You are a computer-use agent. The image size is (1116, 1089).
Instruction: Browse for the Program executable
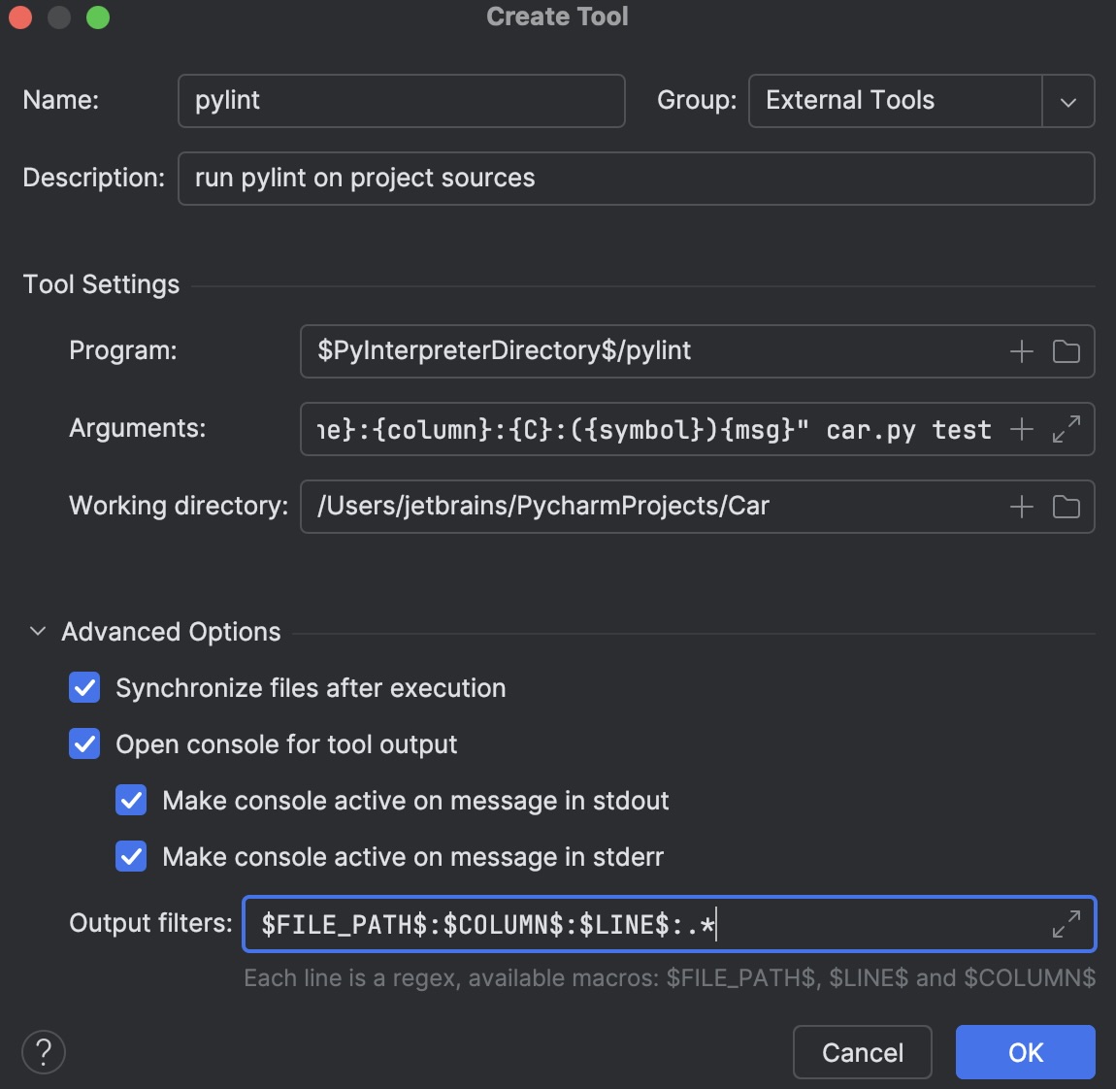tap(1066, 351)
